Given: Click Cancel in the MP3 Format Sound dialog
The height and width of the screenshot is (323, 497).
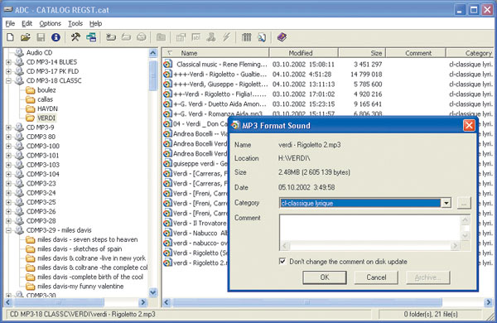Looking at the screenshot, I should coord(376,277).
